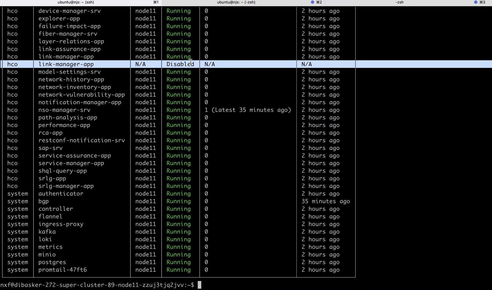Click the link-assurance-app service name
The width and height of the screenshot is (492, 290).
pyautogui.click(x=70, y=49)
